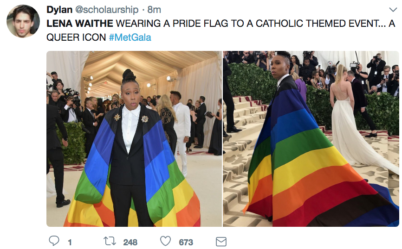Click the like count 673
Viewport: 402px width, 249px height.
click(x=186, y=242)
